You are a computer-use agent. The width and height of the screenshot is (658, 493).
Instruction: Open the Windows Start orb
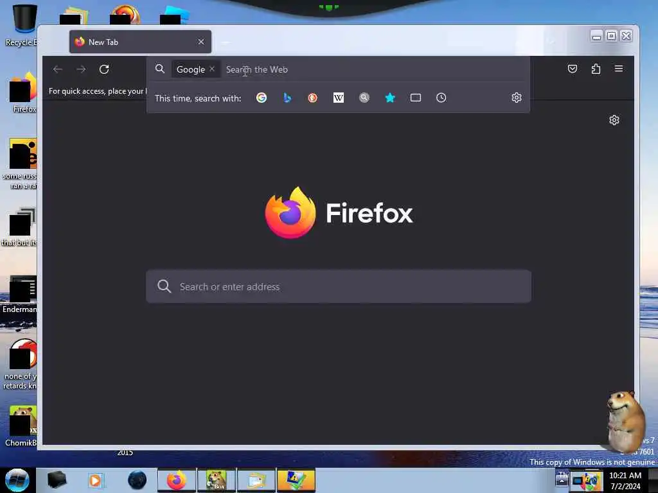point(17,480)
